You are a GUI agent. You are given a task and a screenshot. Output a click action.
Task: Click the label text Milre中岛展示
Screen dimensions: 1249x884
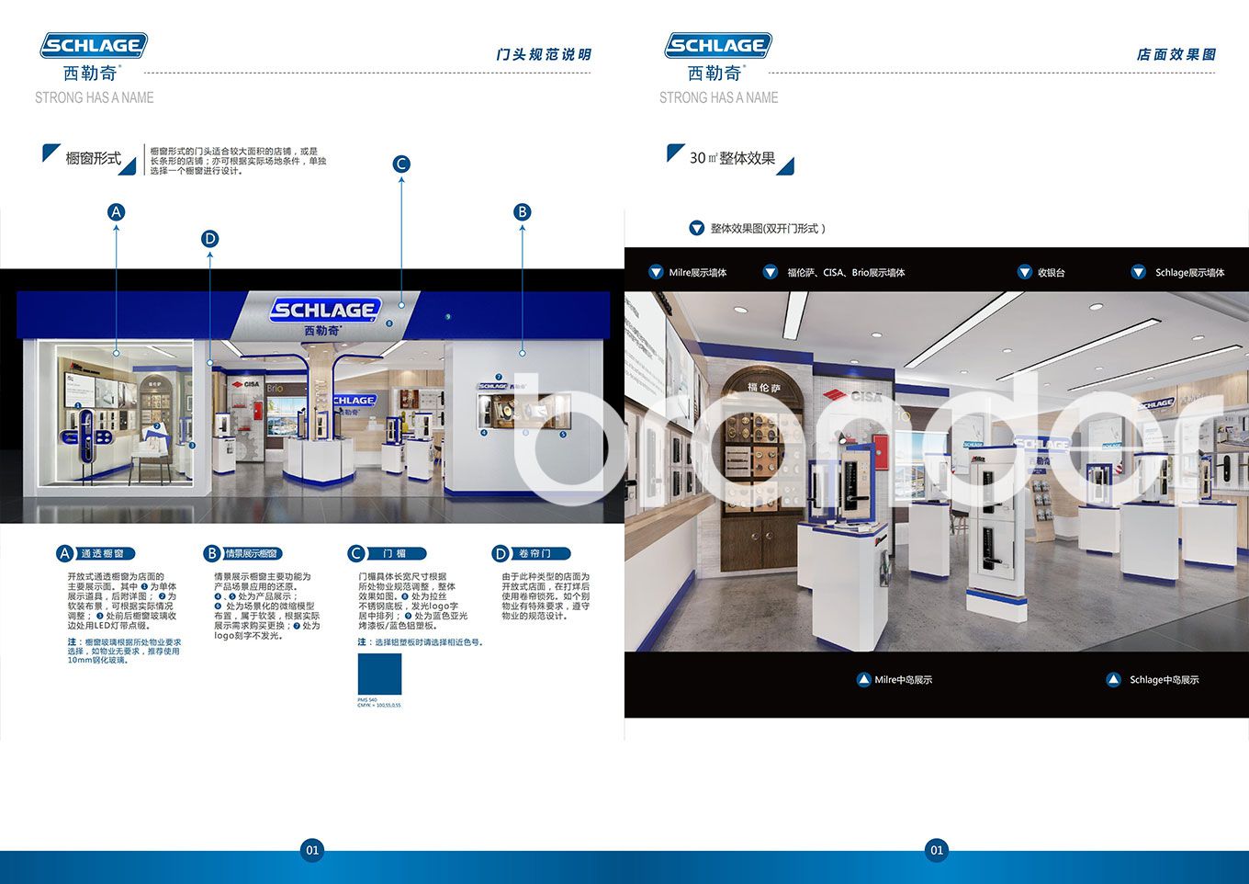[x=904, y=680]
